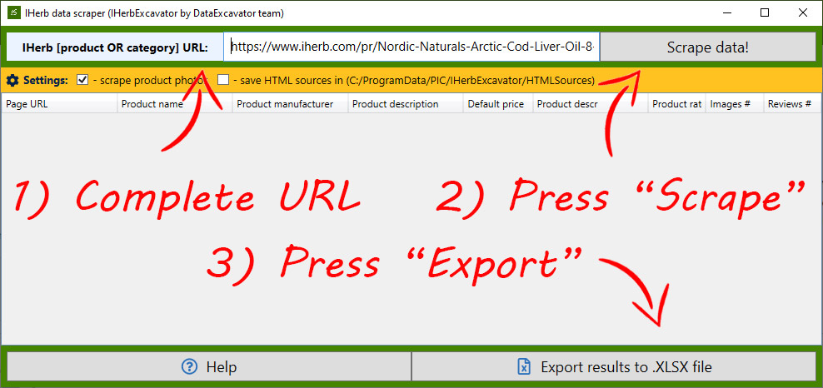Viewport: 823px width, 388px height.
Task: Click the Settings gear icon
Action: point(12,81)
